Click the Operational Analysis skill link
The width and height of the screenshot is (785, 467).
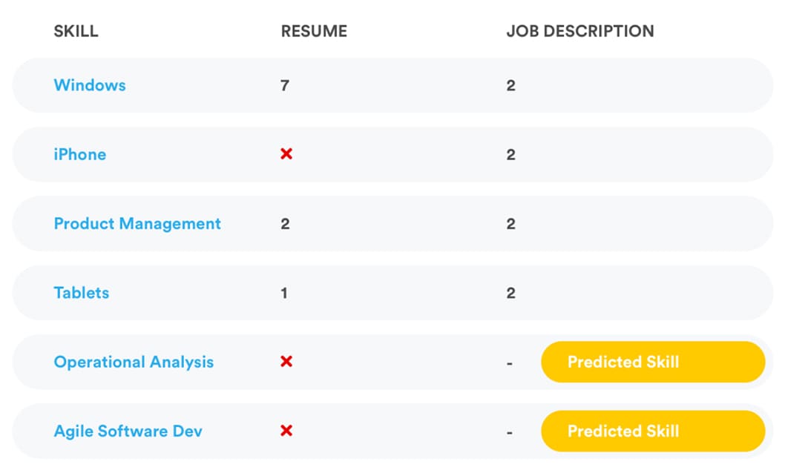(134, 362)
